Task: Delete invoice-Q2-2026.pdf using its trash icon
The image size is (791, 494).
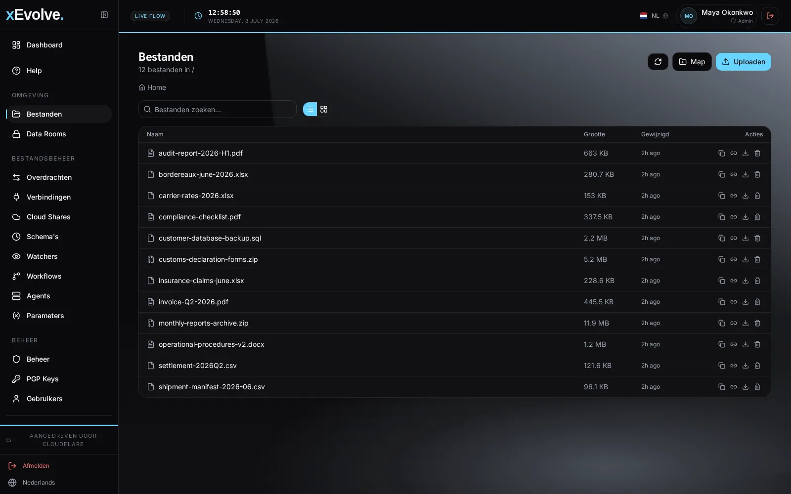Action: pyautogui.click(x=757, y=302)
